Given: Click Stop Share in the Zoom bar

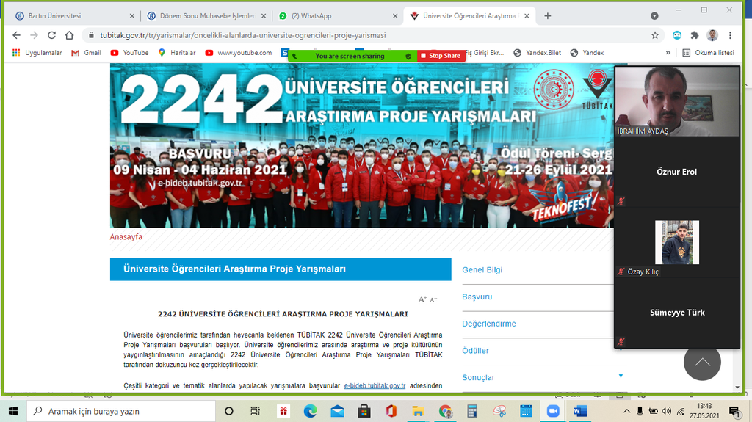Looking at the screenshot, I should pos(441,56).
